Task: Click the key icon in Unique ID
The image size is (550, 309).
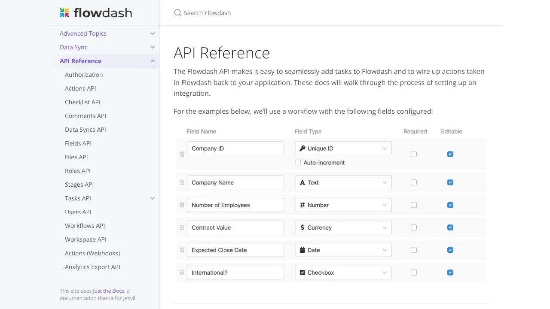Action: point(302,148)
